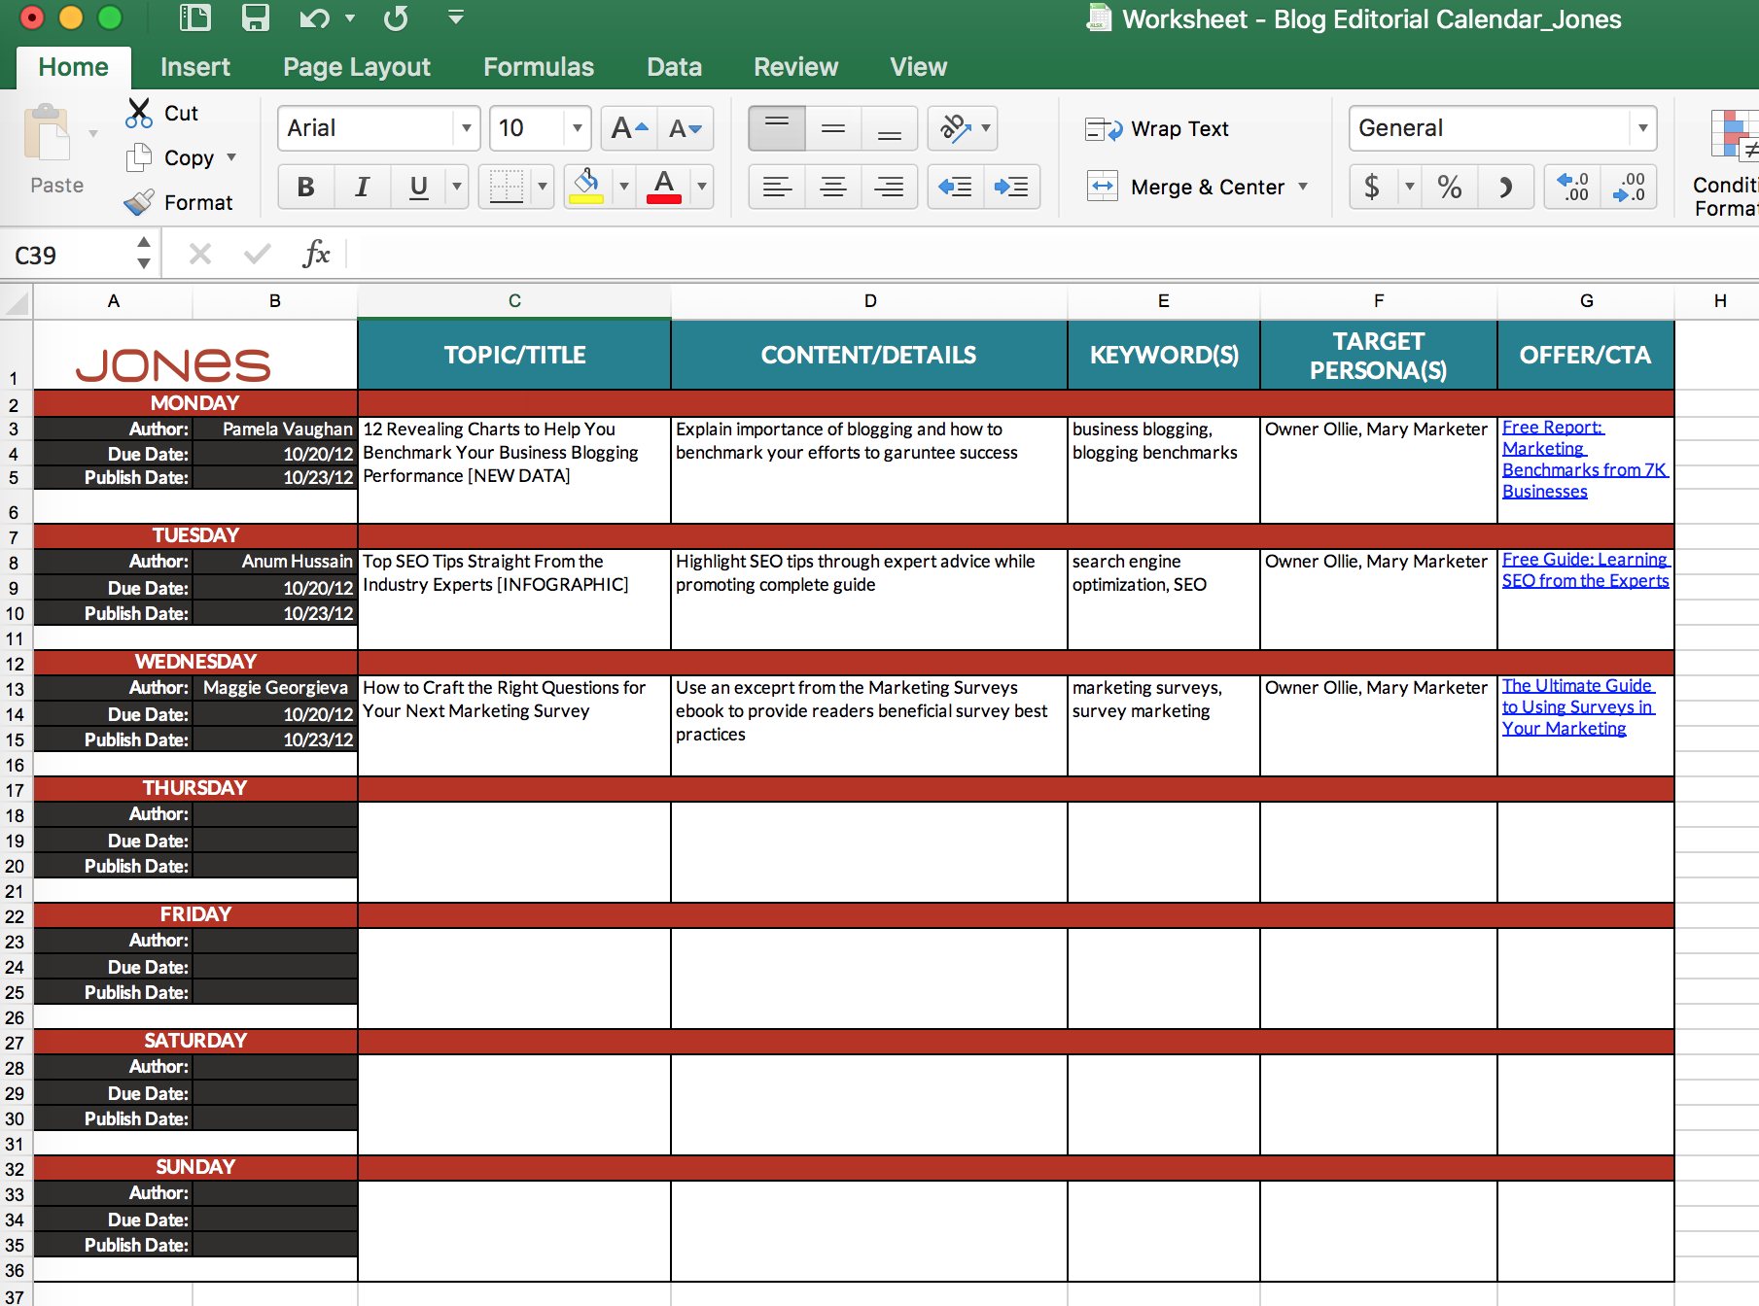This screenshot has width=1759, height=1306.
Task: Toggle bold formatting
Action: coord(305,187)
